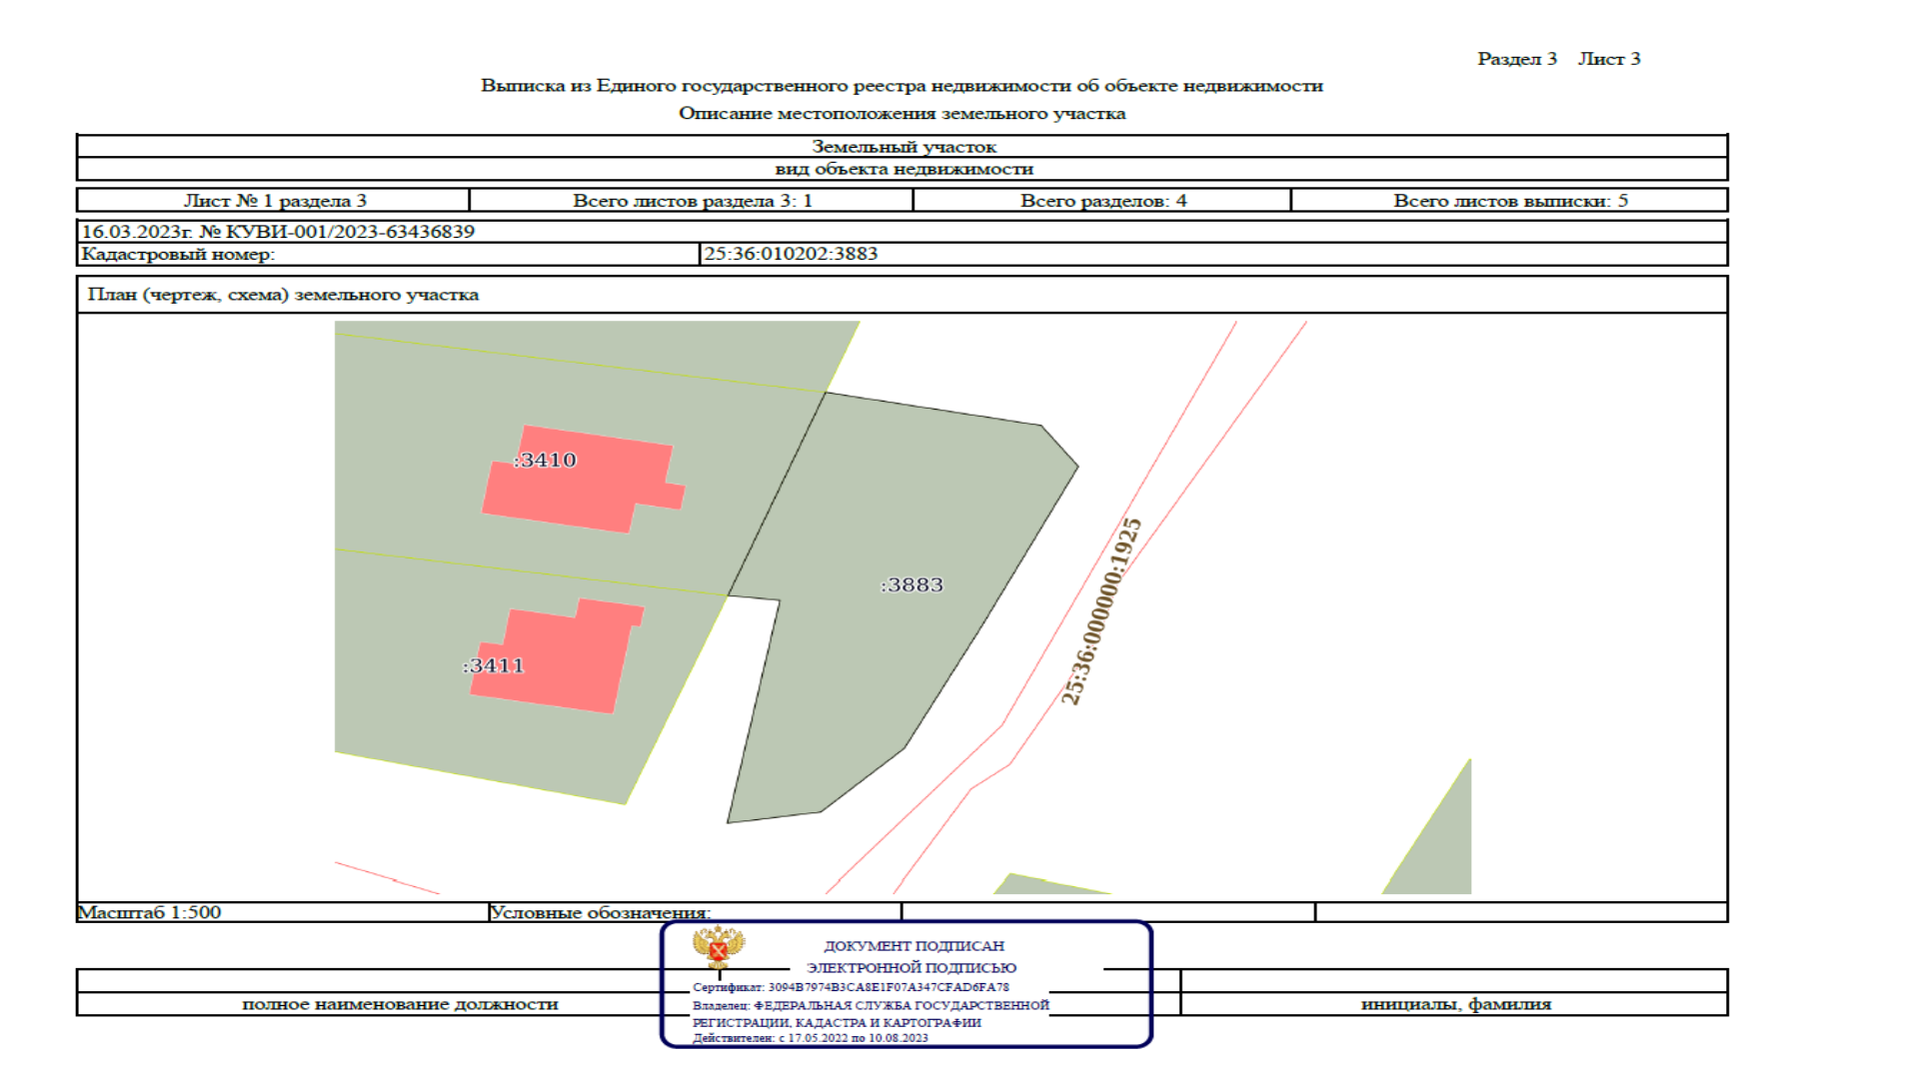
Task: Click the certificate number line 'Сертификат: 3094B7974...'
Action: [x=851, y=987]
